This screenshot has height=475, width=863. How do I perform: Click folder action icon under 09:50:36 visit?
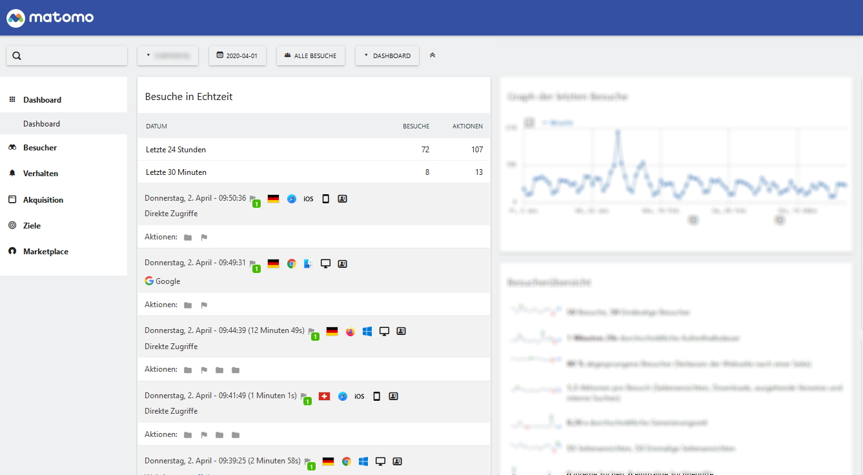[x=188, y=237]
